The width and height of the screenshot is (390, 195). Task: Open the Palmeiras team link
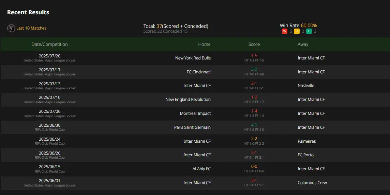(306, 141)
